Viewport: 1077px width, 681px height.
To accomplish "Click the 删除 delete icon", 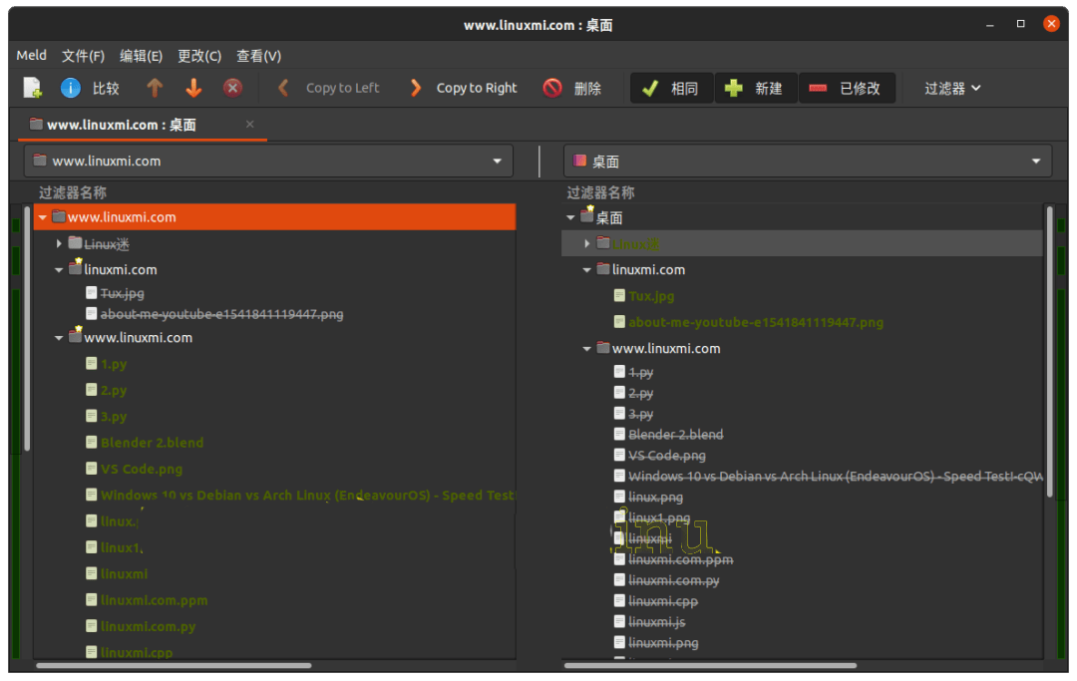I will 552,88.
